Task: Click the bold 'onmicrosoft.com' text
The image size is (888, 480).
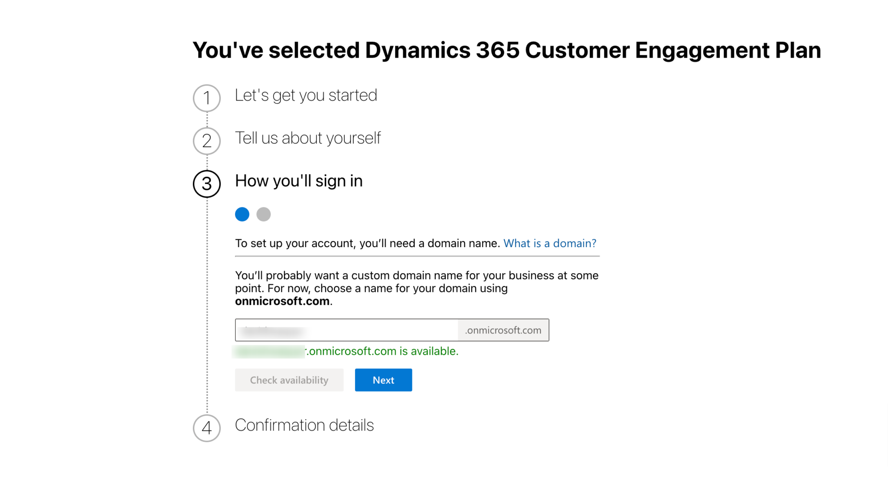Action: [x=282, y=301]
